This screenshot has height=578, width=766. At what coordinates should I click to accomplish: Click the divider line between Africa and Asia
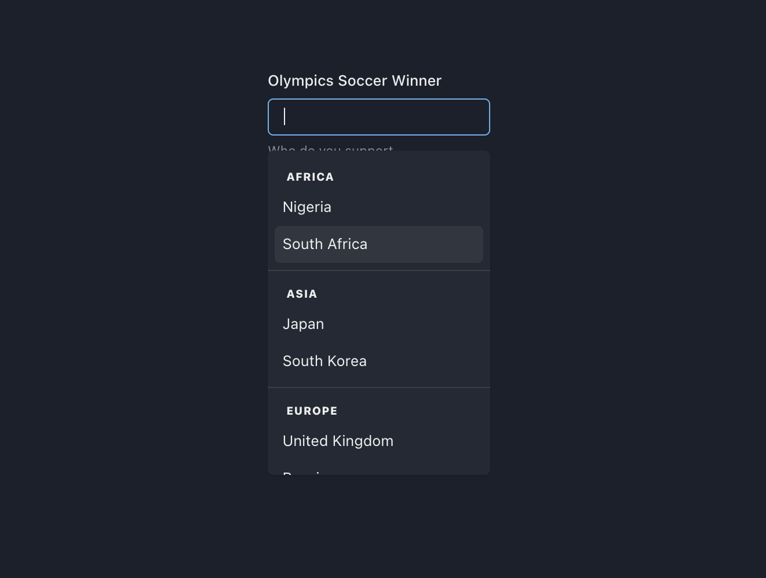(x=378, y=270)
